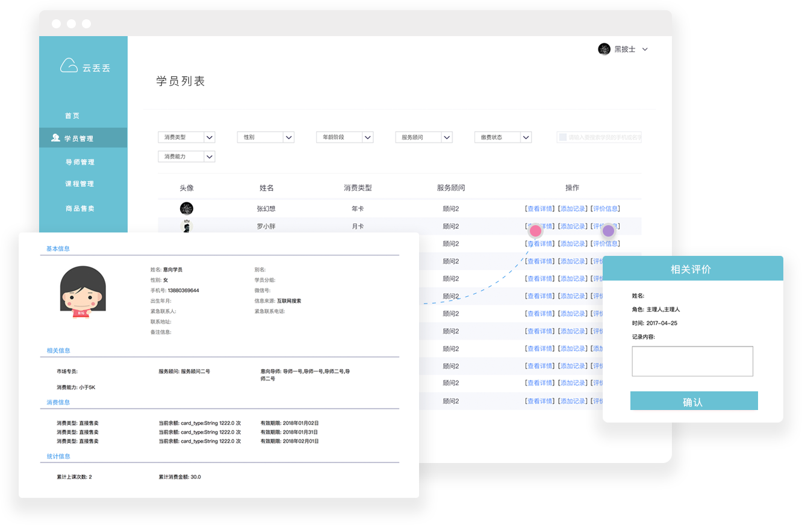This screenshot has height=525, width=802.
Task: Open the 年龄阶段 dropdown
Action: (x=367, y=137)
